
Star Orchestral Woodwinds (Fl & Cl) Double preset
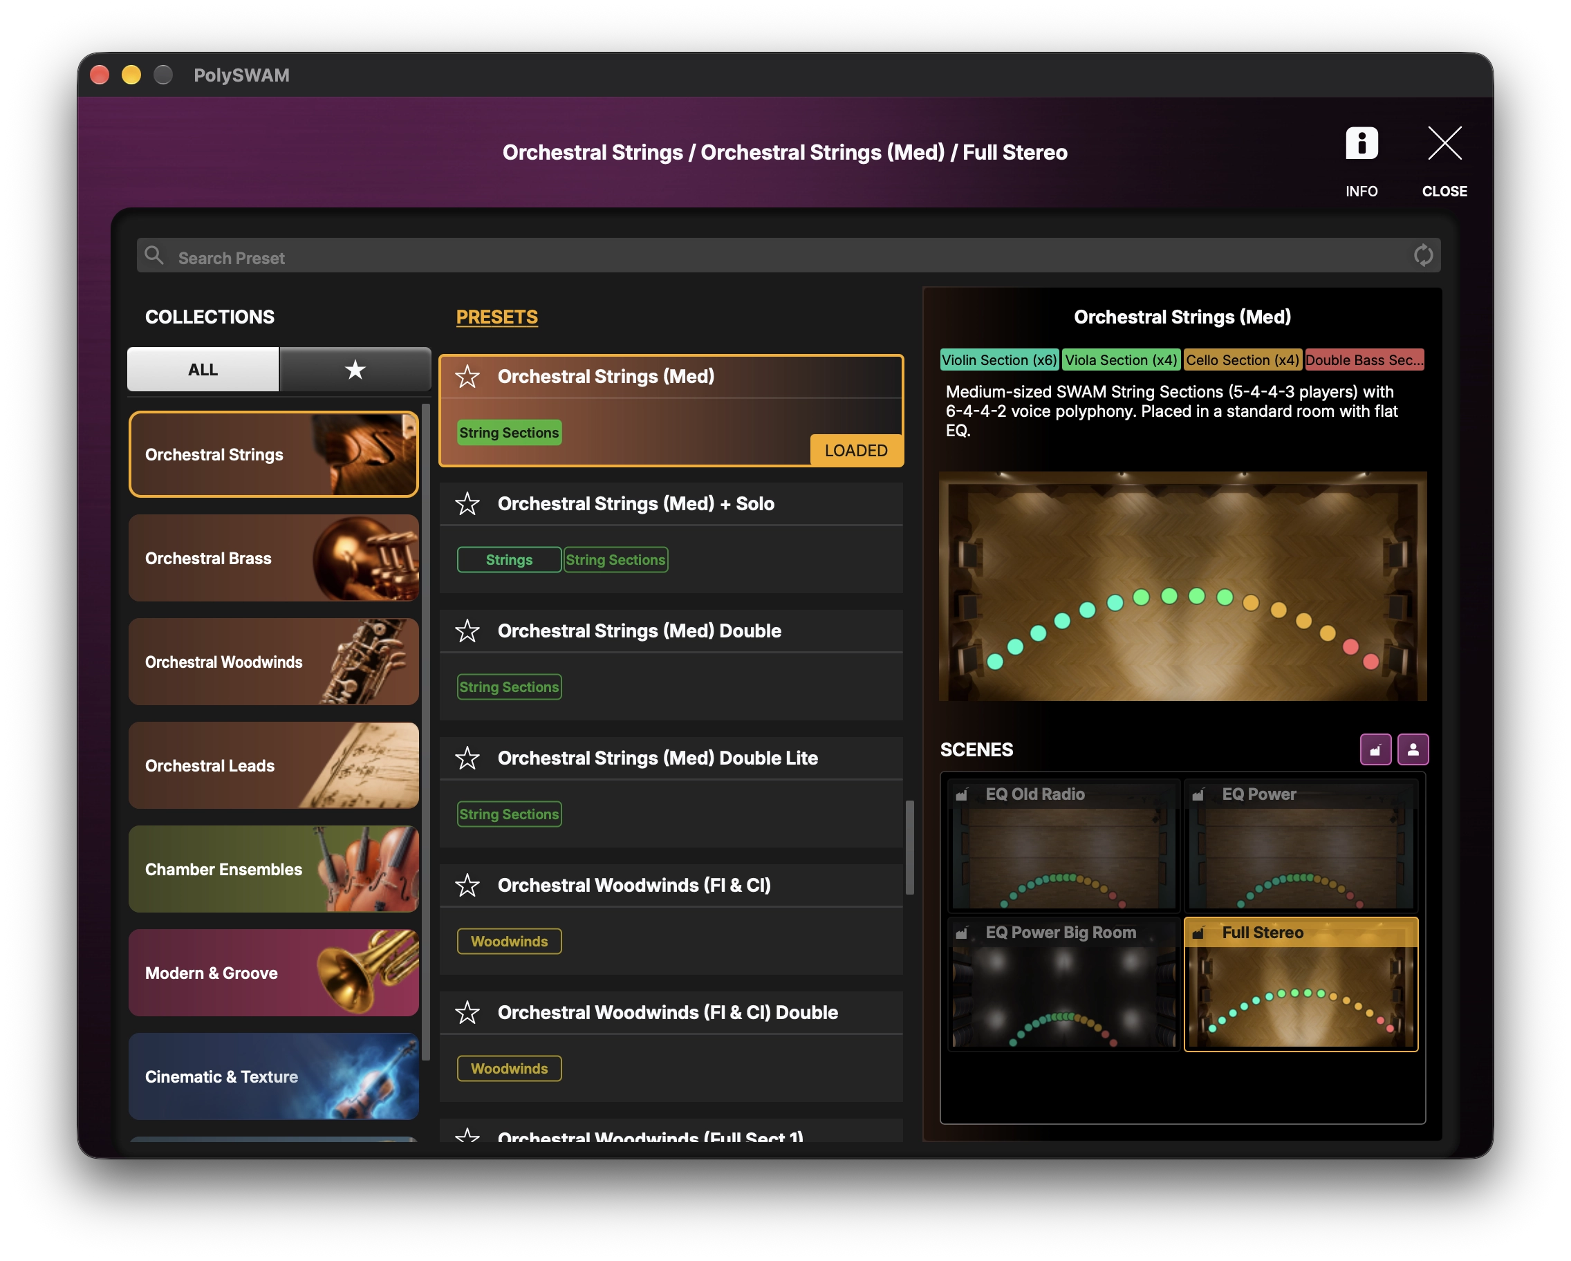click(x=467, y=1013)
